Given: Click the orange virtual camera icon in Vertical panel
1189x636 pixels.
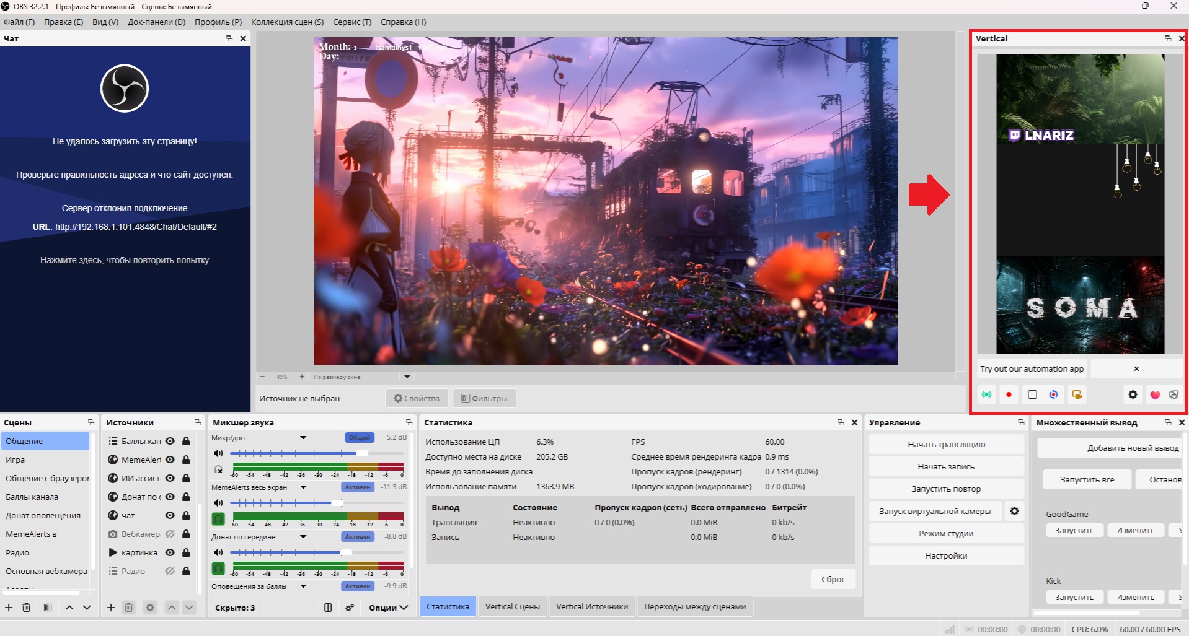Looking at the screenshot, I should (x=1077, y=394).
